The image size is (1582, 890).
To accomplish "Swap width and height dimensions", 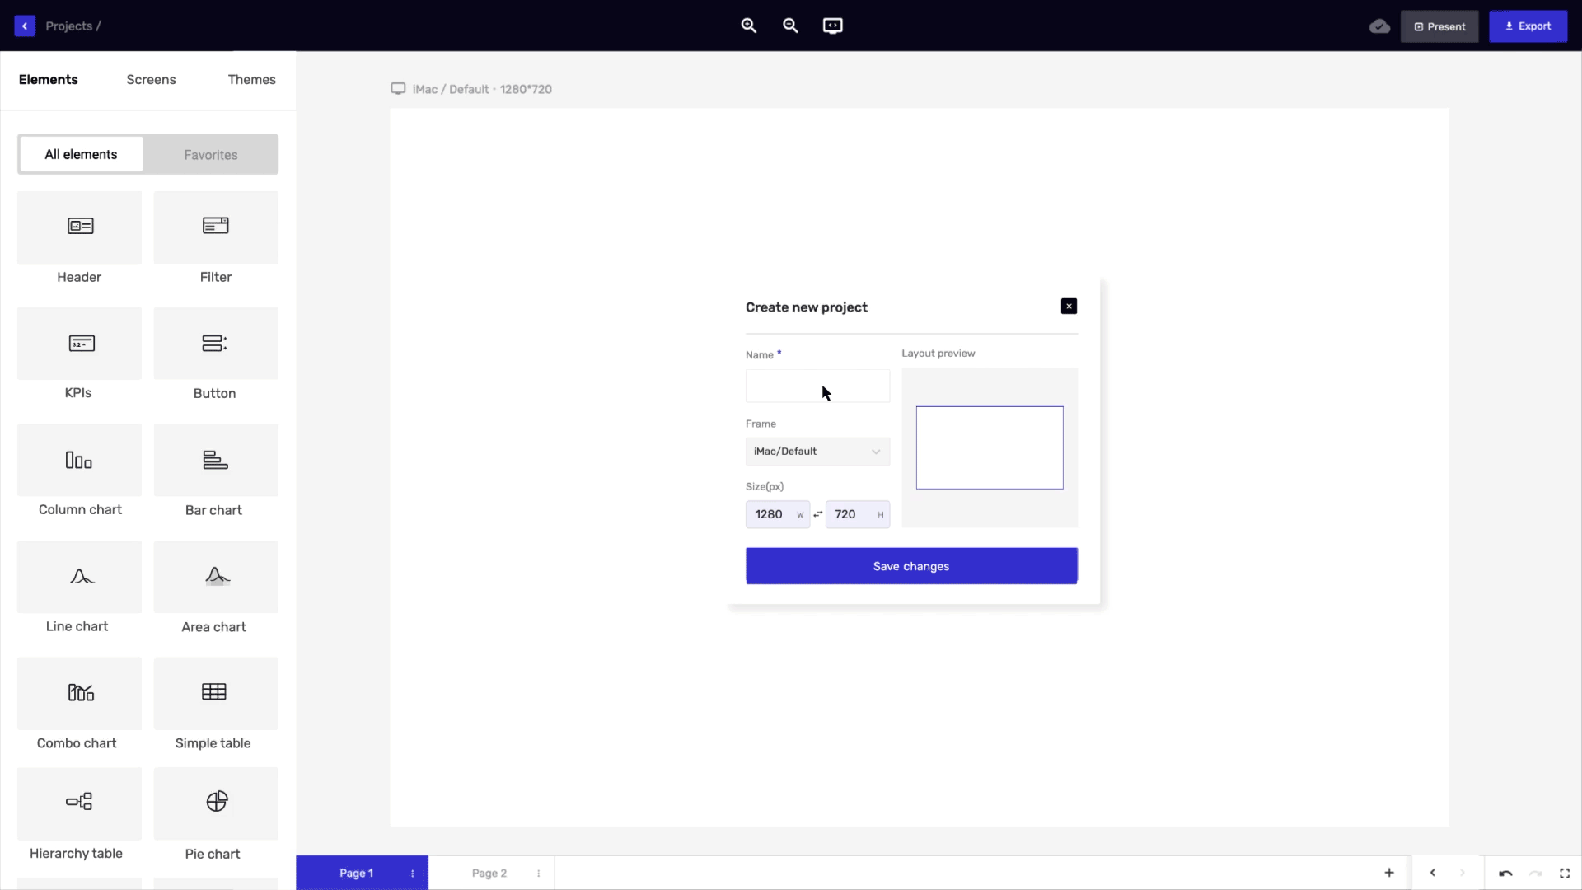I will click(x=817, y=514).
